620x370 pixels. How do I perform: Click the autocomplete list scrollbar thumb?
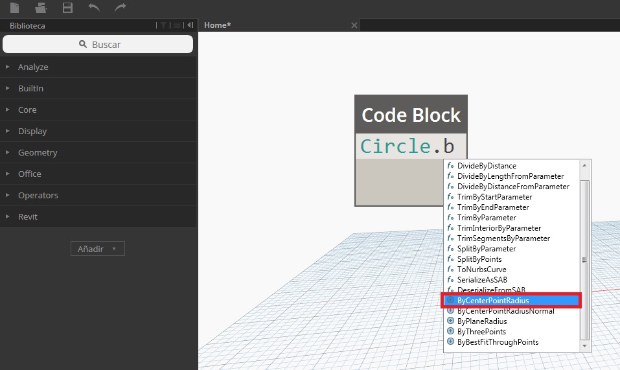584,259
